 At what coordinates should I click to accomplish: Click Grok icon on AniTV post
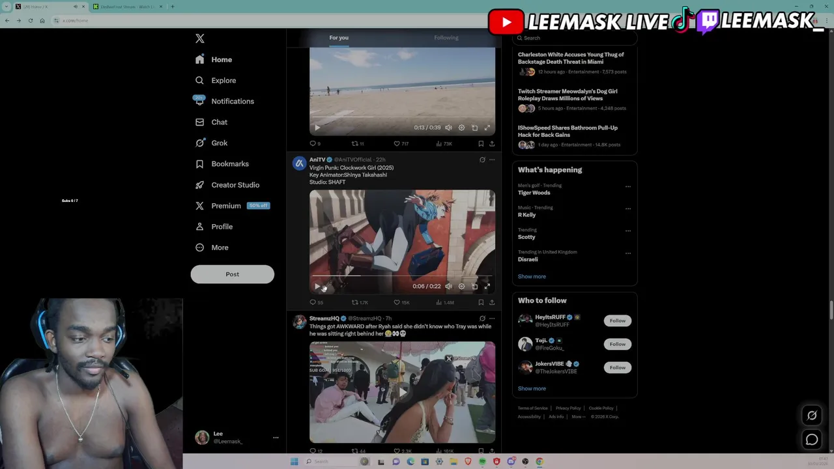point(482,160)
